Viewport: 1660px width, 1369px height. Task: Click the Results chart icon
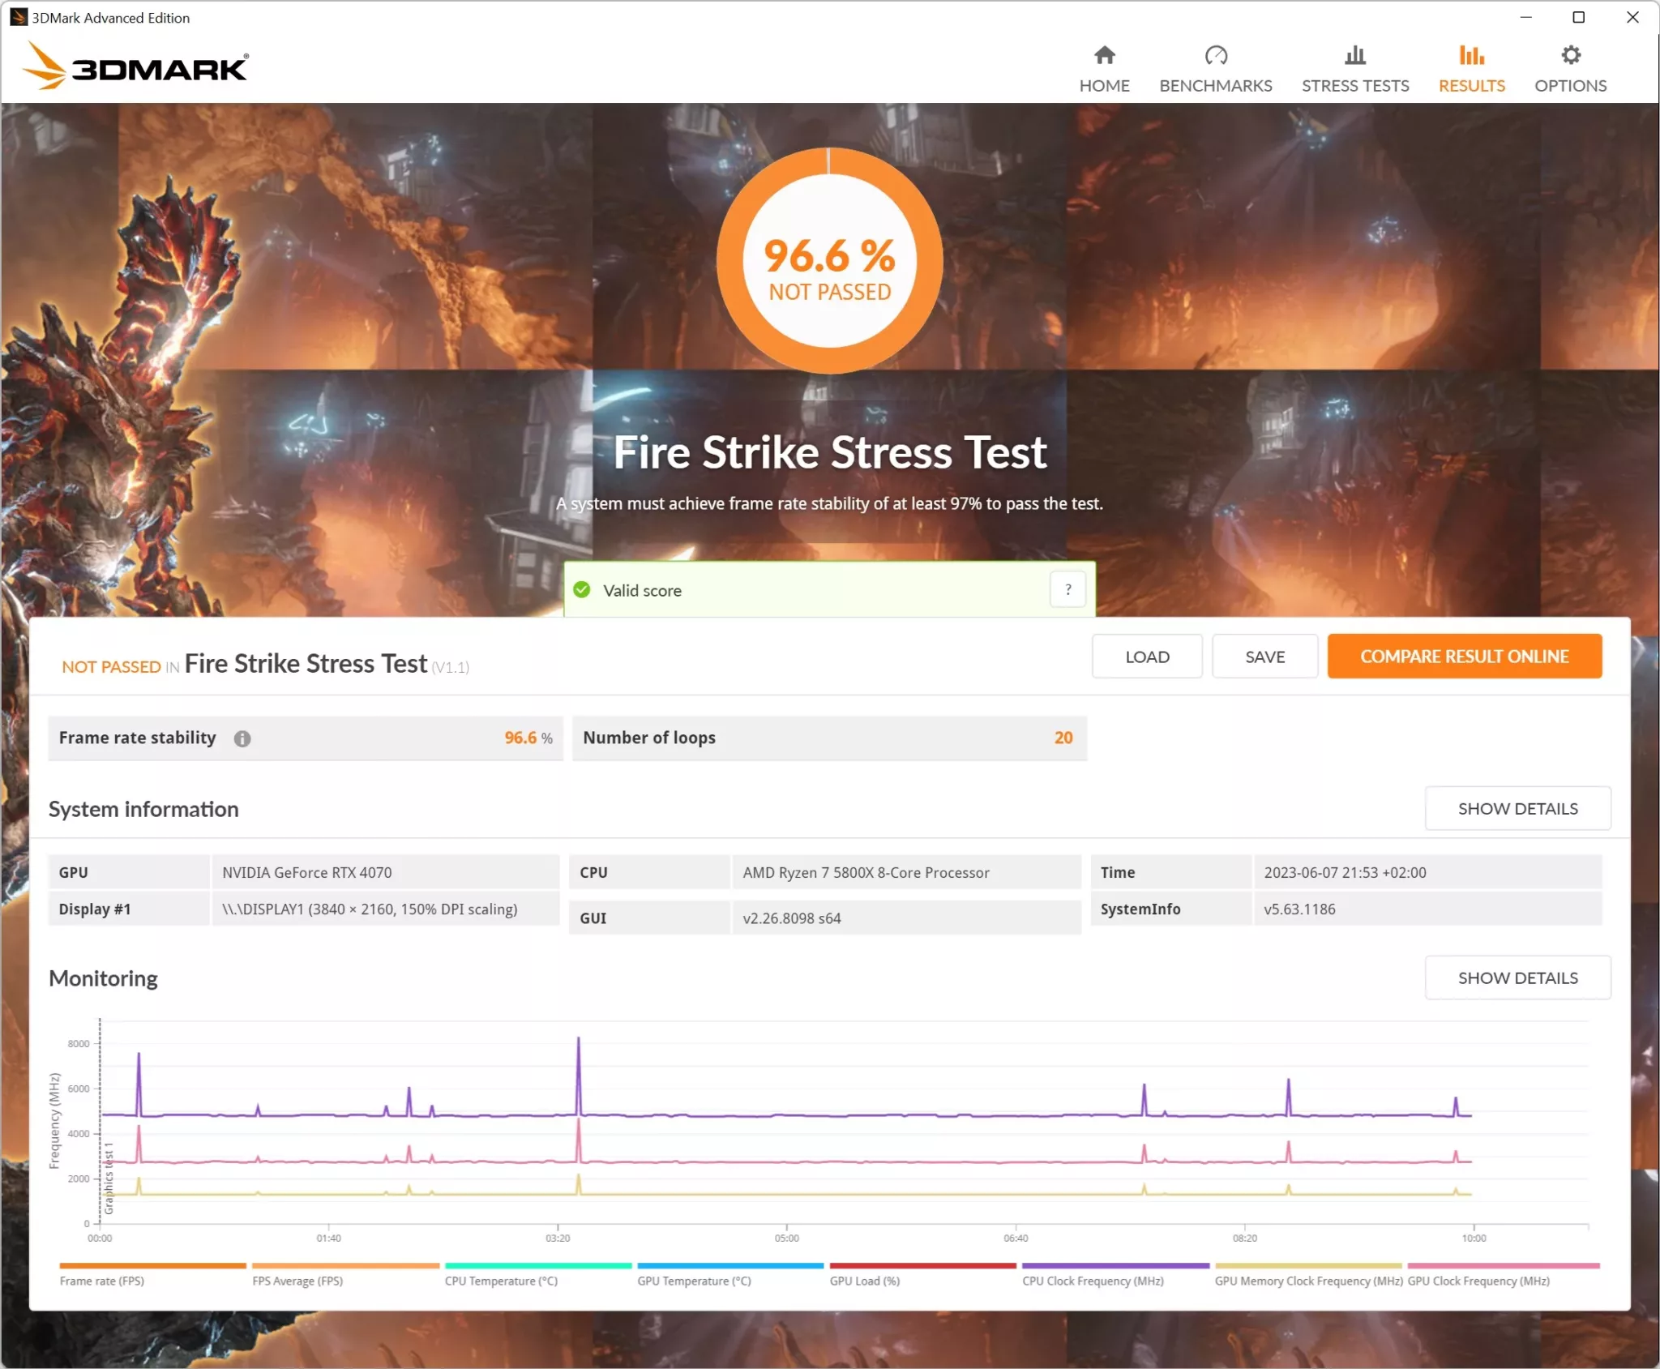coord(1471,55)
